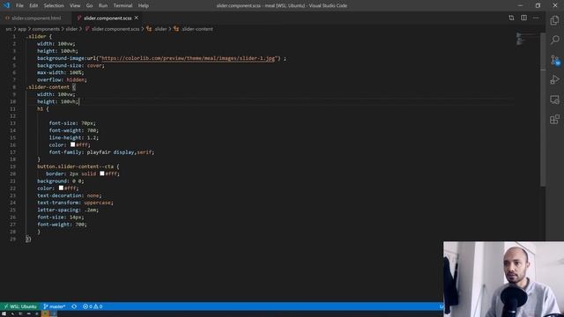Click the master branch indicator in status bar

point(55,306)
